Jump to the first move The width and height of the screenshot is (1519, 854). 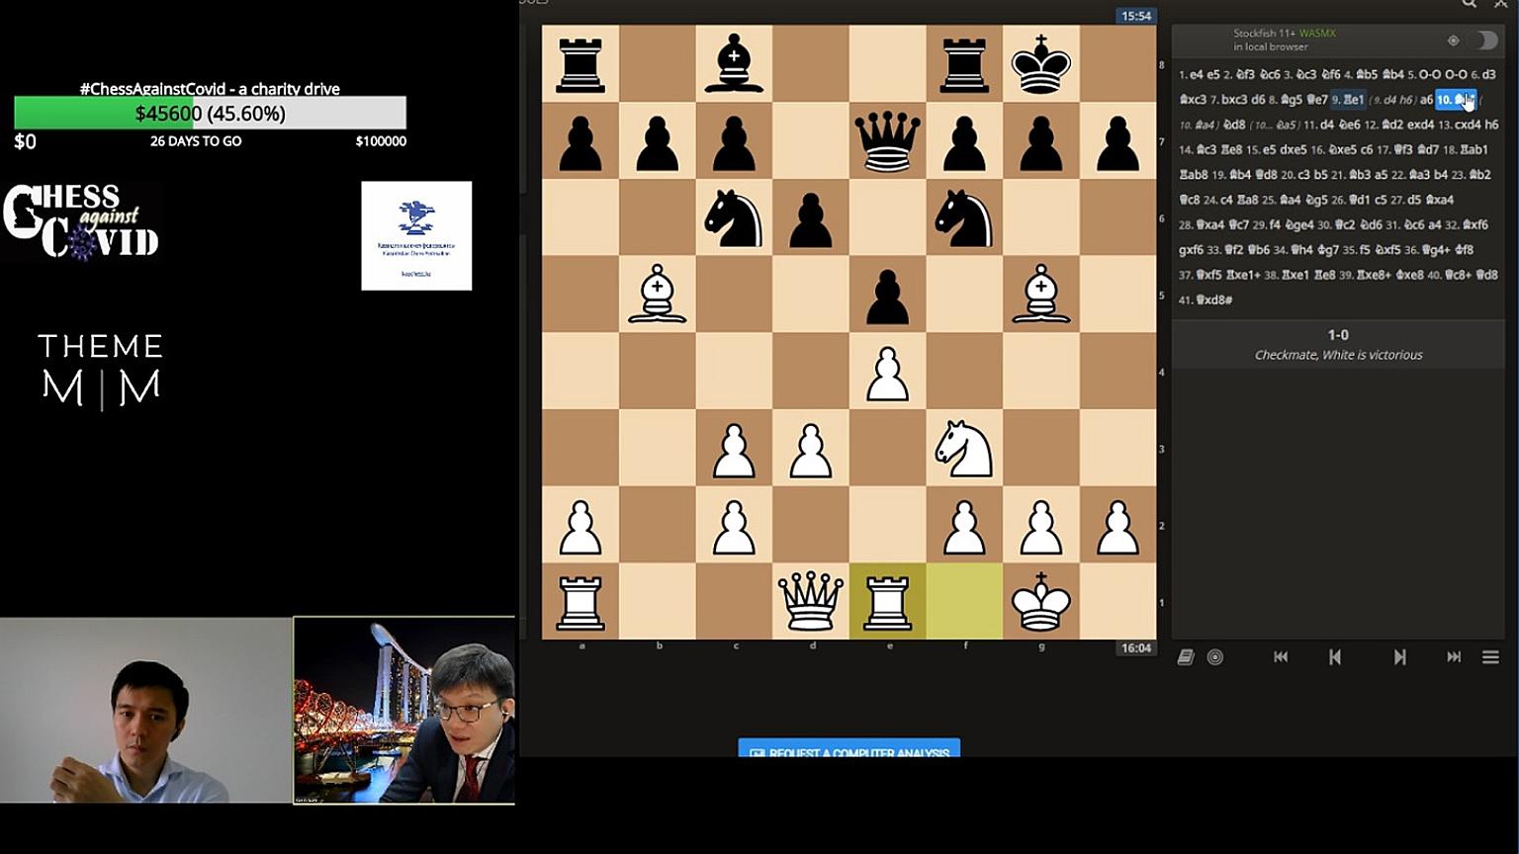[x=1281, y=657]
